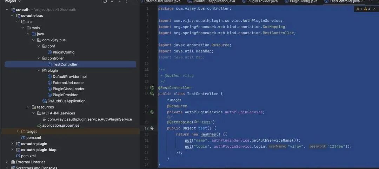This screenshot has height=169, width=379.
Task: Switch to the PluginConfig.java tab
Action: coord(301,1)
